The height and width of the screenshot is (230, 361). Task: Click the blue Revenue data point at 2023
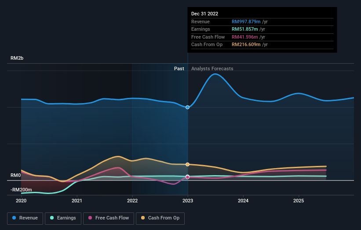(187, 107)
